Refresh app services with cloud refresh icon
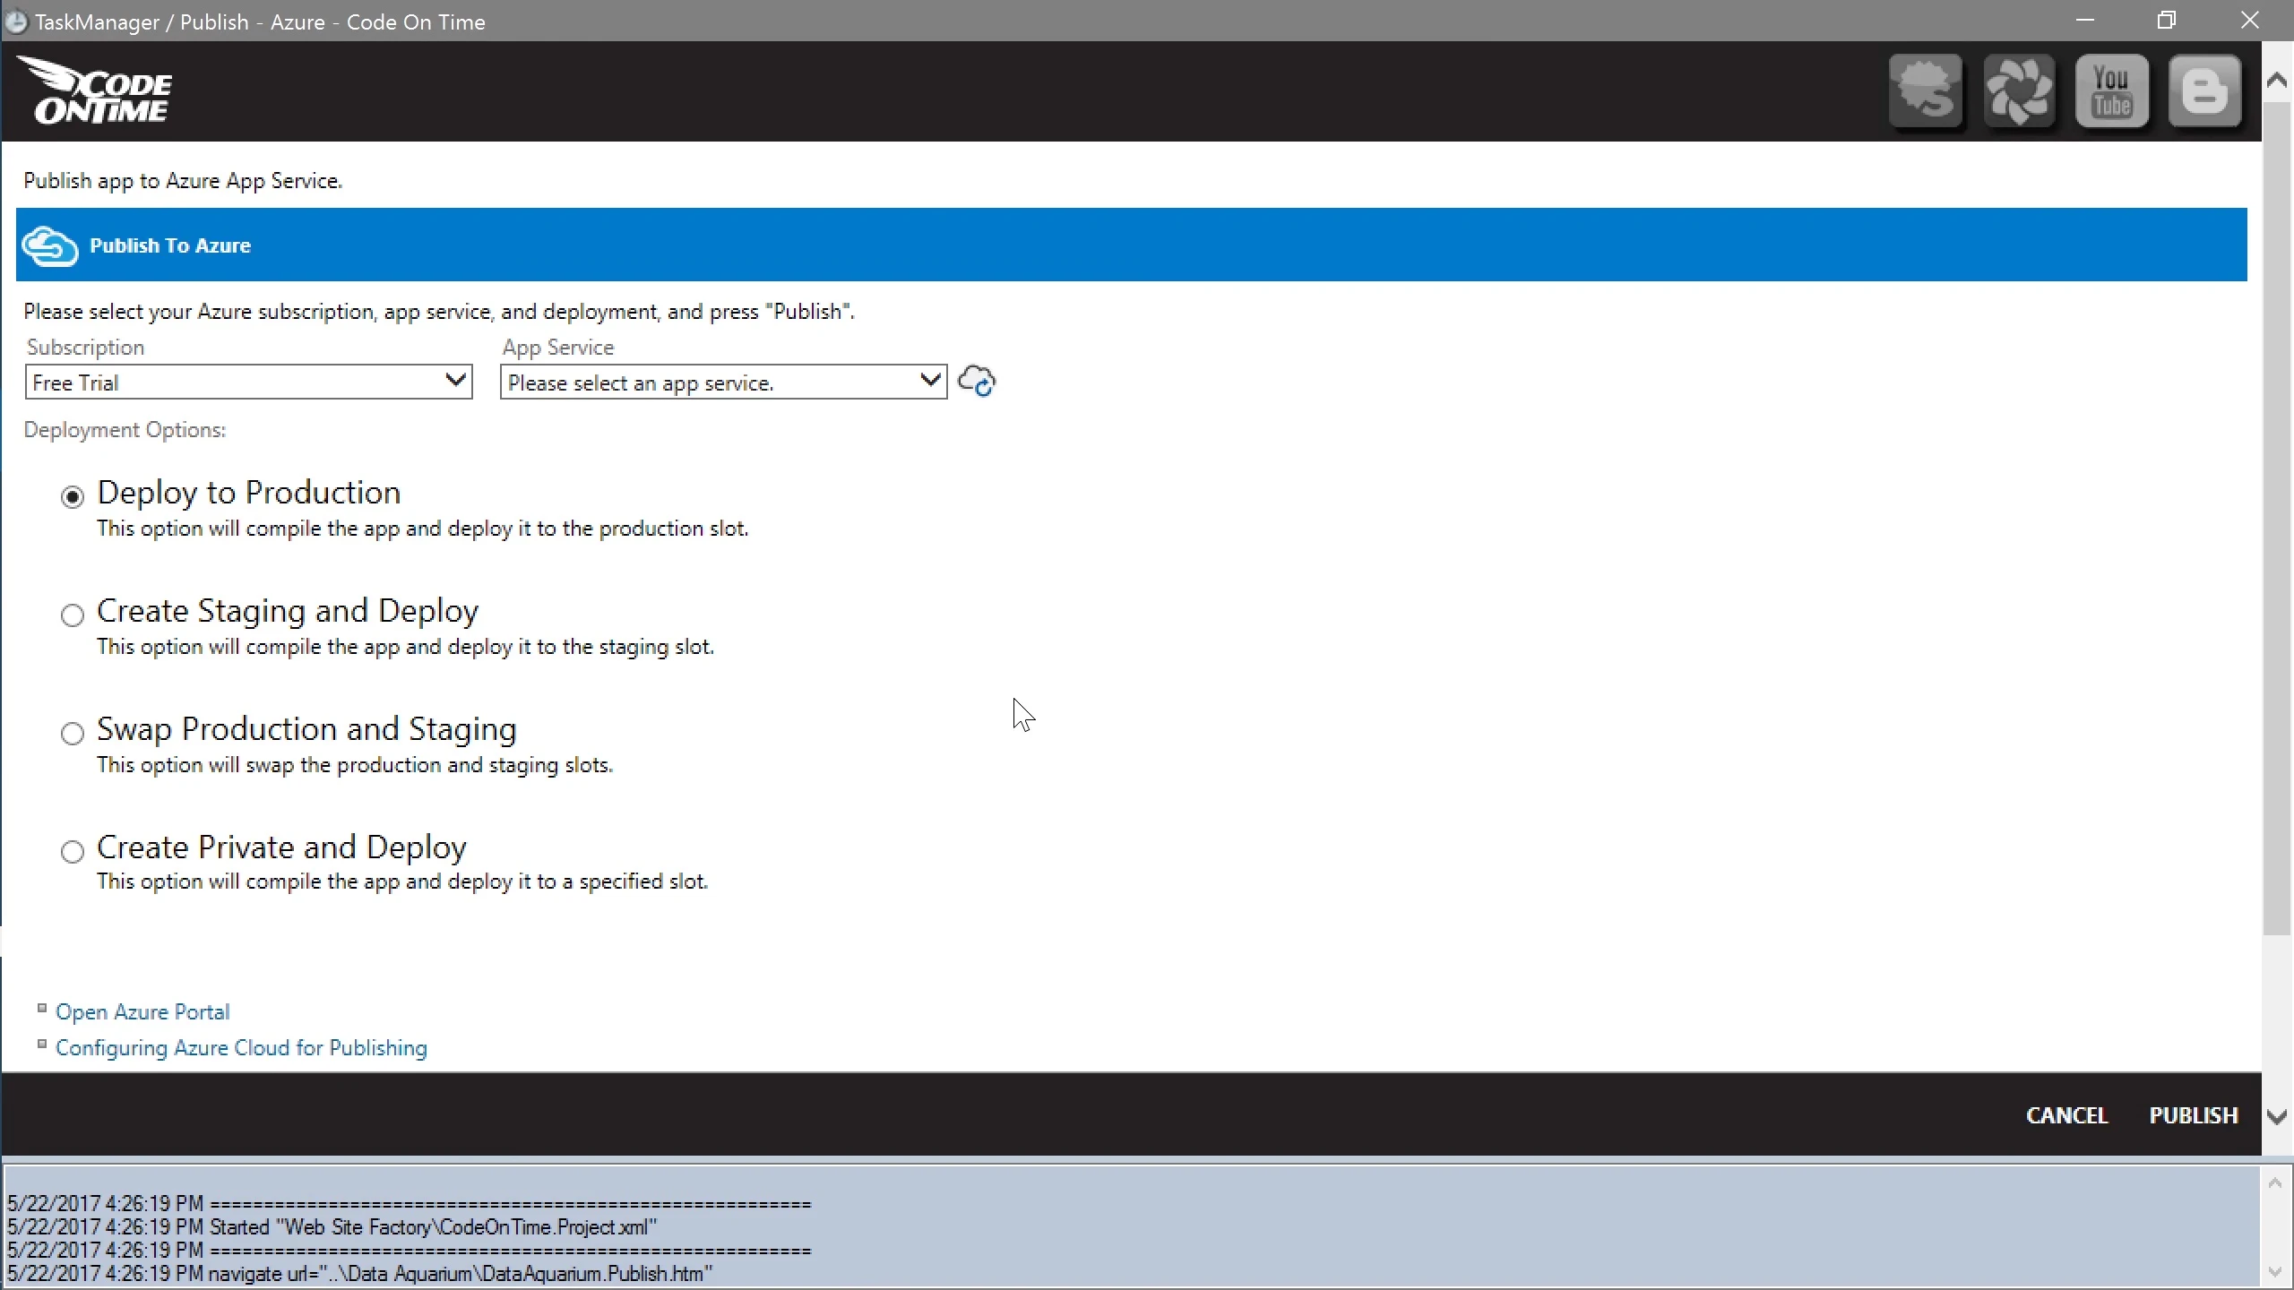This screenshot has width=2294, height=1290. pos(977,382)
